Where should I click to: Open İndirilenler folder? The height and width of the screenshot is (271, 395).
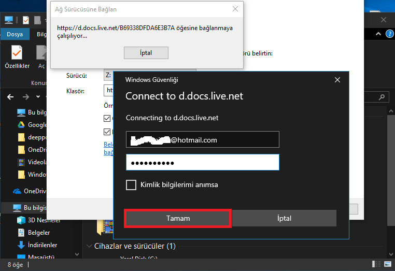(x=37, y=245)
